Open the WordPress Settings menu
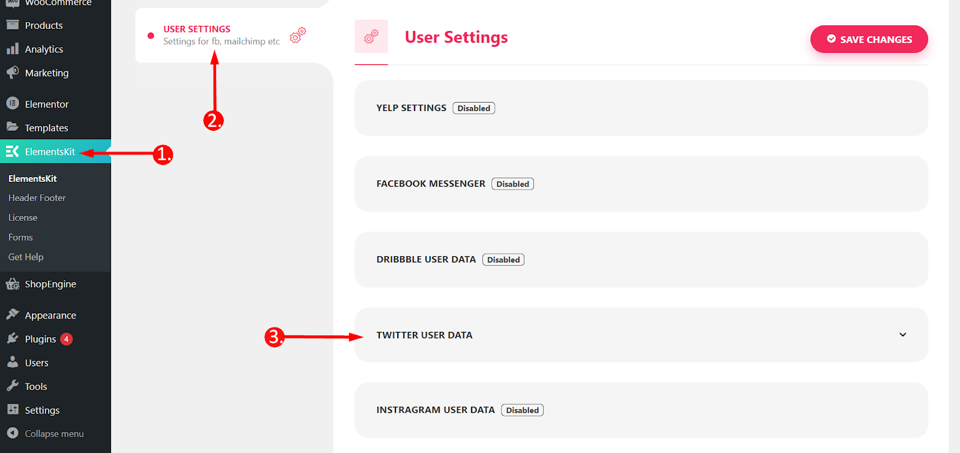The image size is (960, 453). pyautogui.click(x=55, y=410)
